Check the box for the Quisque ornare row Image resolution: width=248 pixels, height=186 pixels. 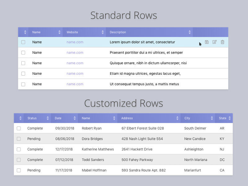(x=23, y=63)
